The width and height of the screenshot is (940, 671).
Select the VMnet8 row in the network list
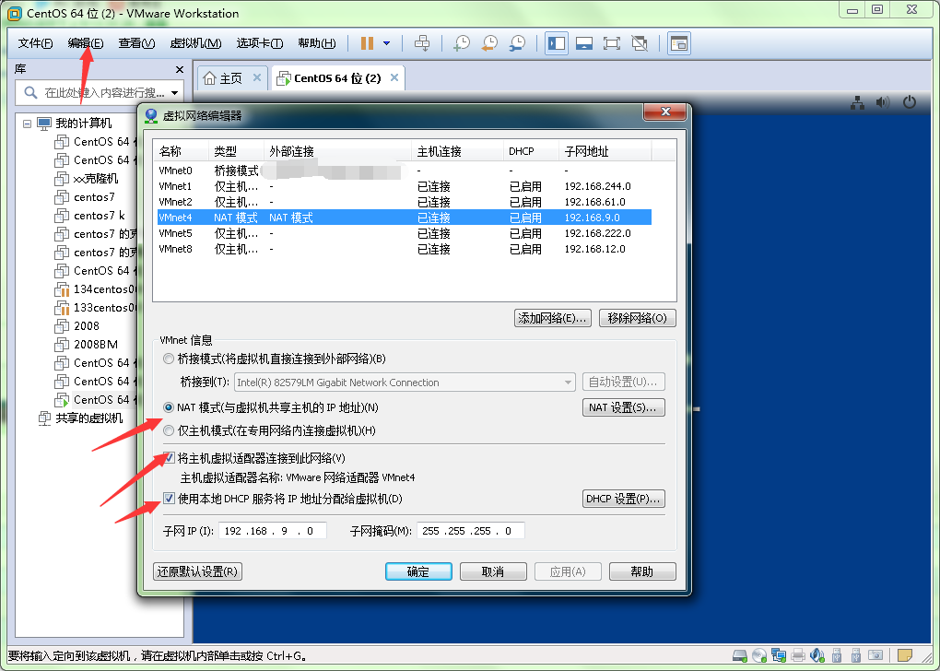pos(404,249)
